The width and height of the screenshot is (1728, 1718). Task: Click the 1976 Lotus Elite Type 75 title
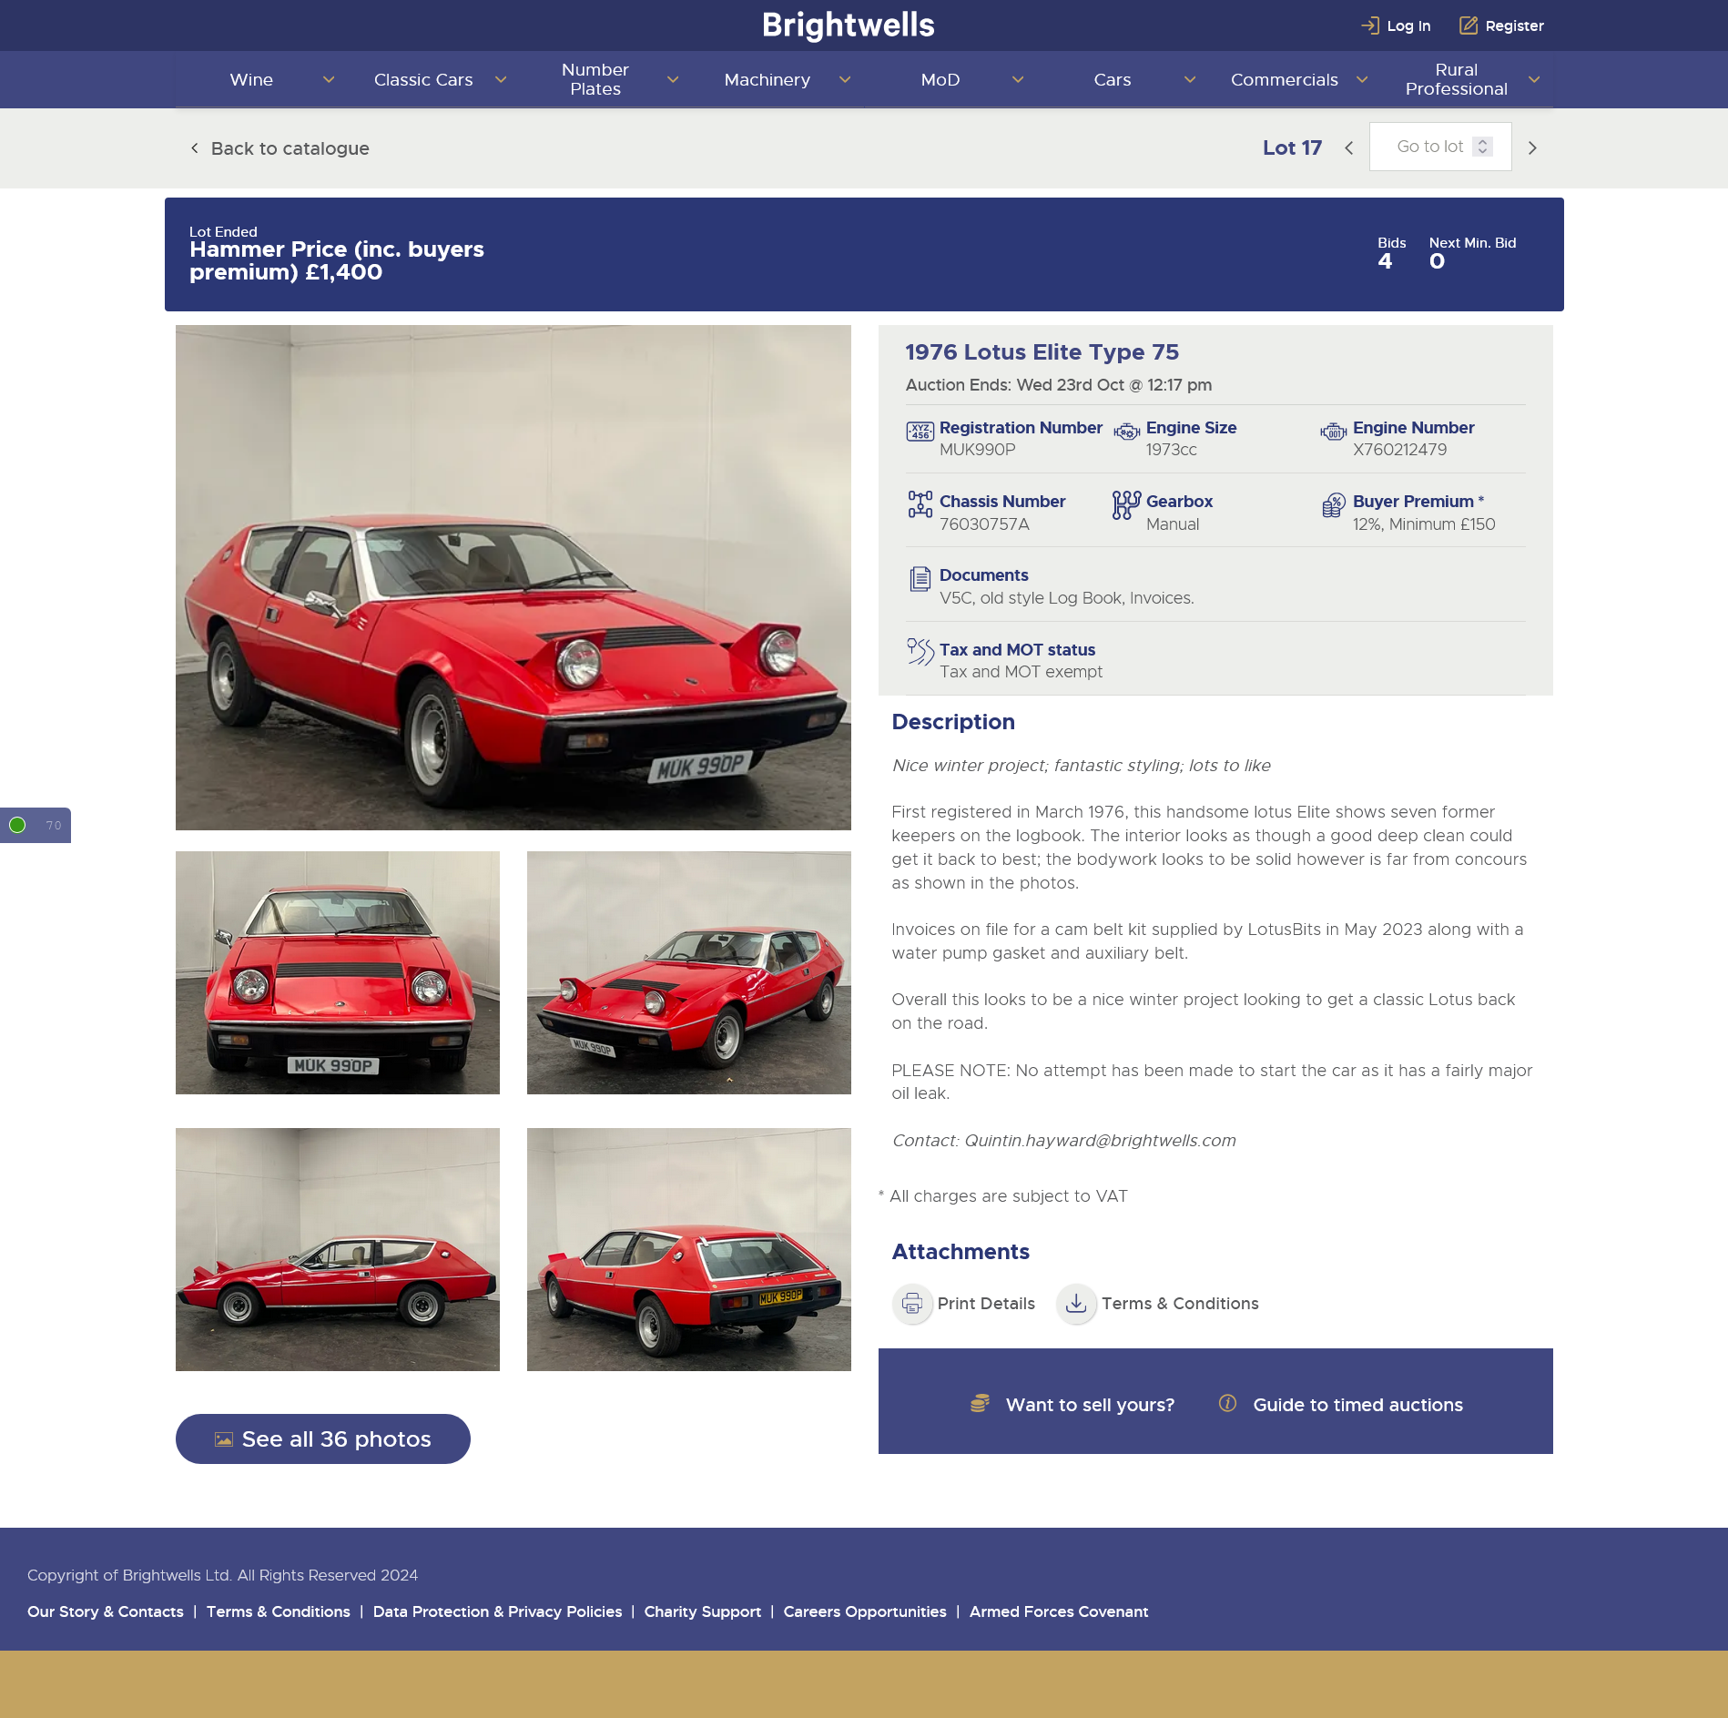[1042, 352]
